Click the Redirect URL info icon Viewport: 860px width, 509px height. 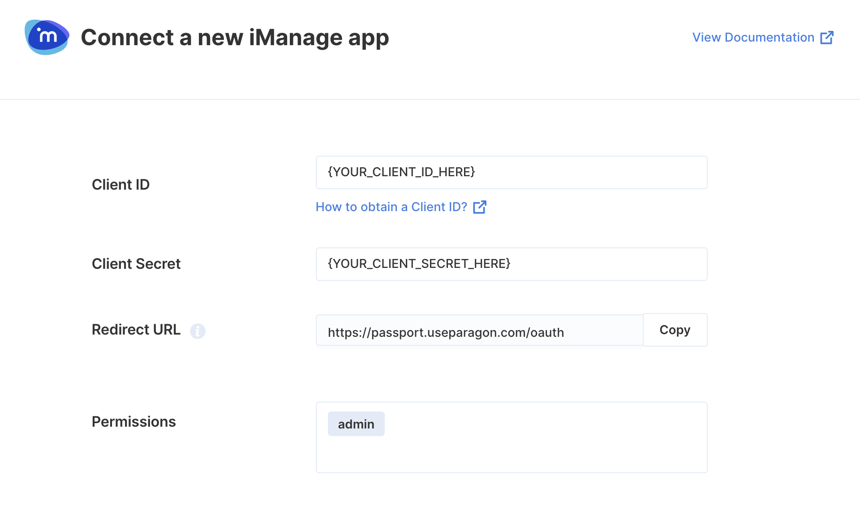(198, 331)
